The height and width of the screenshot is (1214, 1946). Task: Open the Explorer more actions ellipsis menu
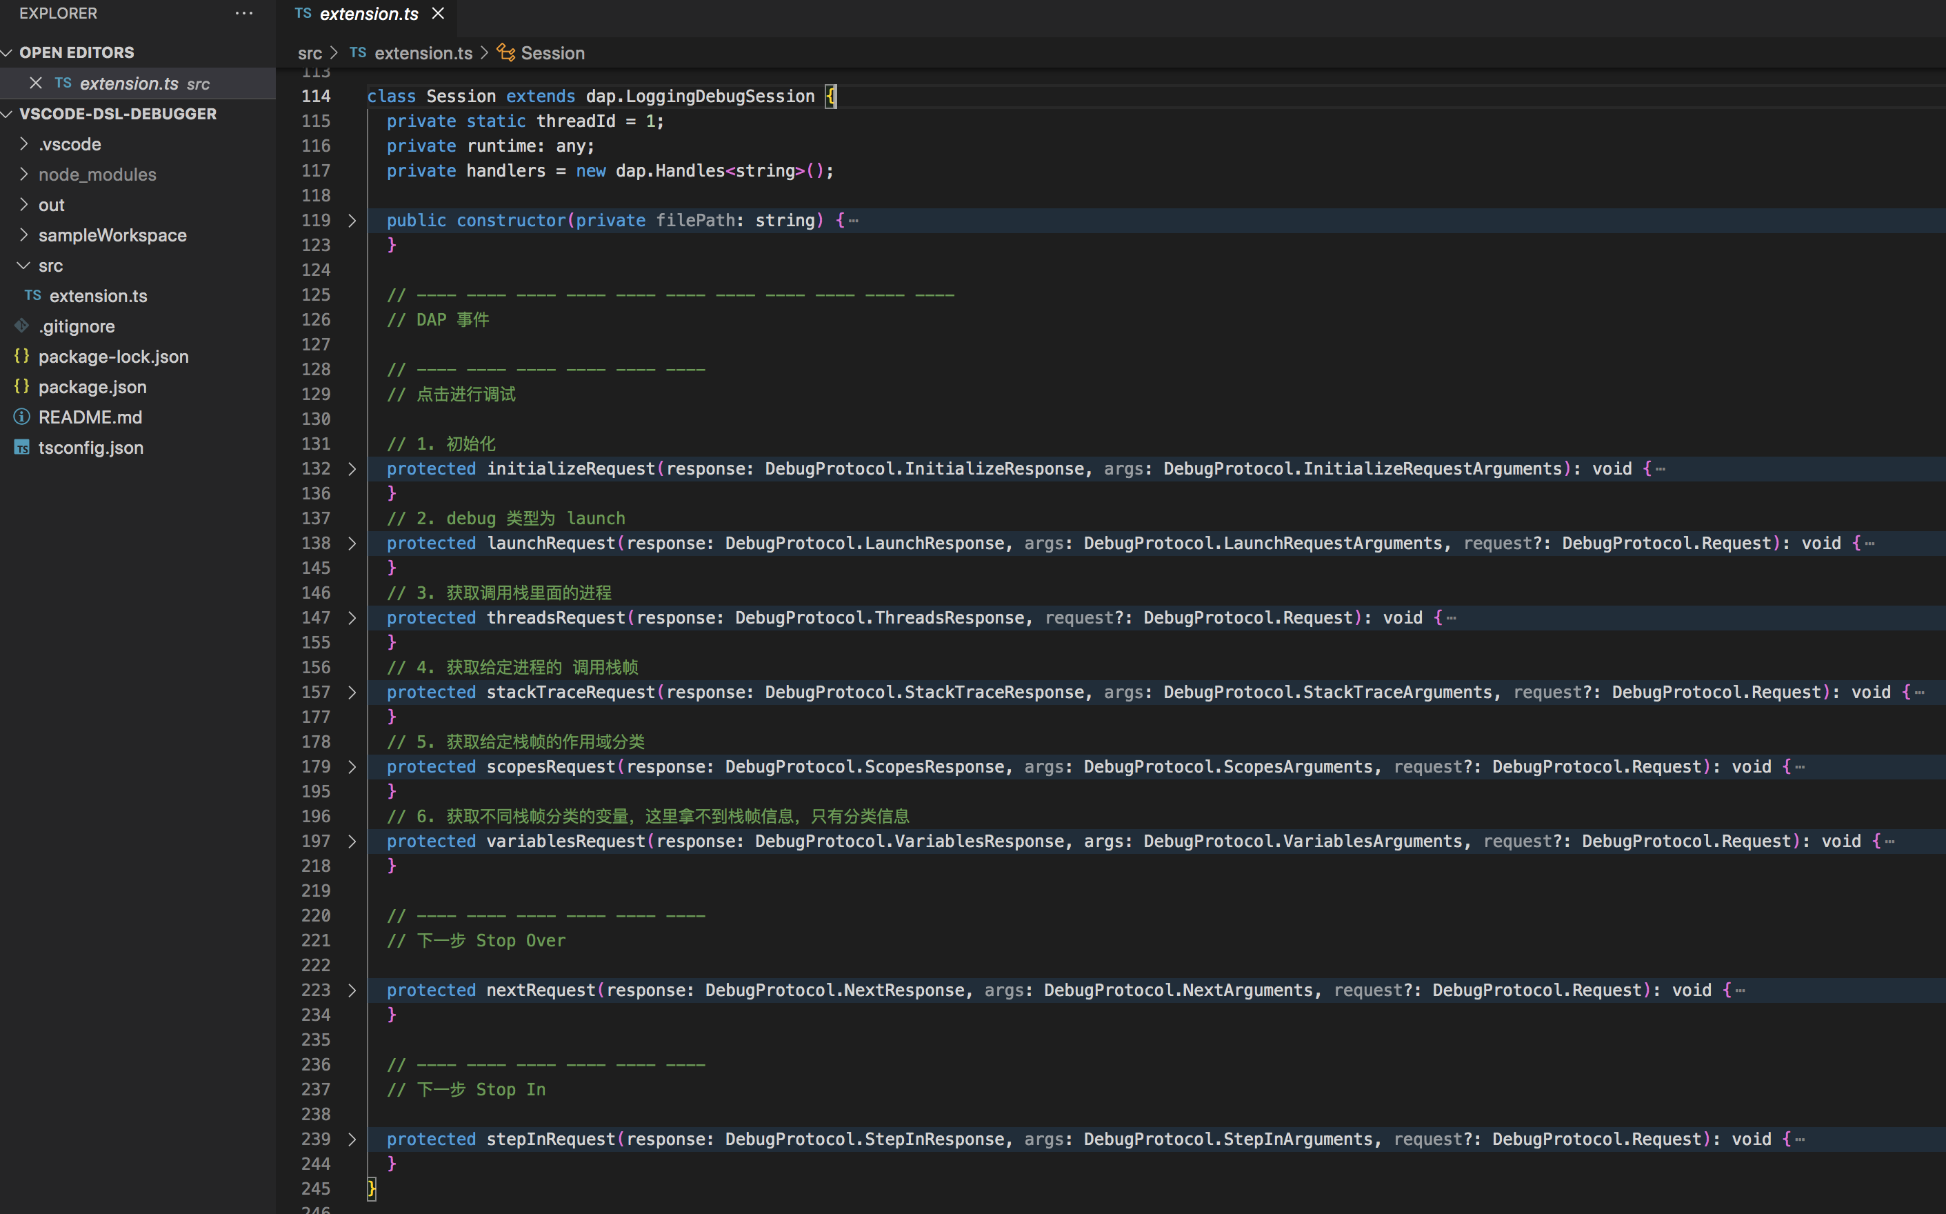coord(244,14)
